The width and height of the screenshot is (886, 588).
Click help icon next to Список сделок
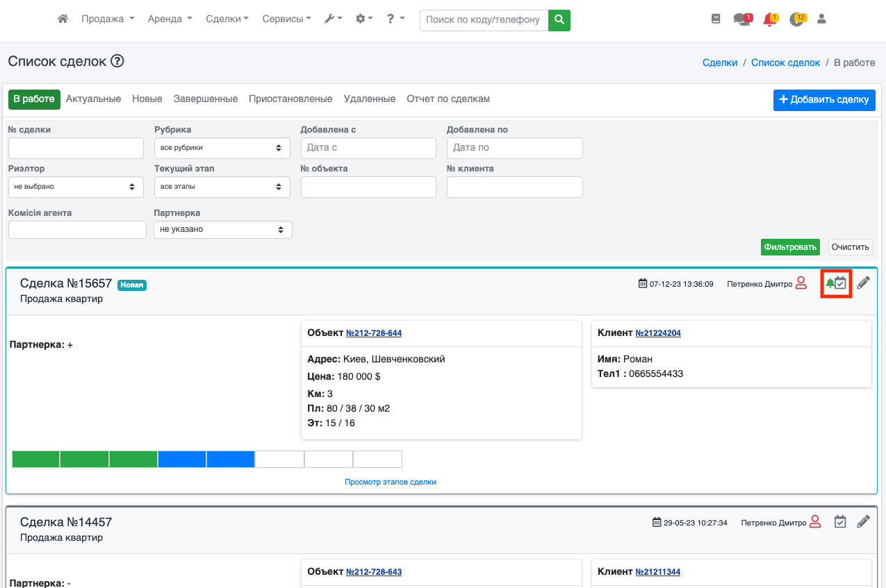pyautogui.click(x=117, y=61)
